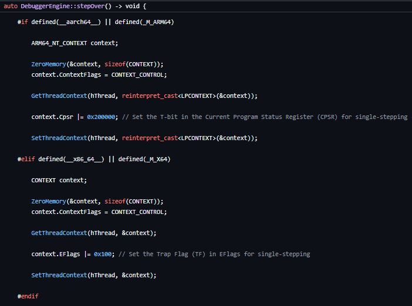Place cursor on the __aarch64__ macro
412x306 pixels.
[x=78, y=22]
